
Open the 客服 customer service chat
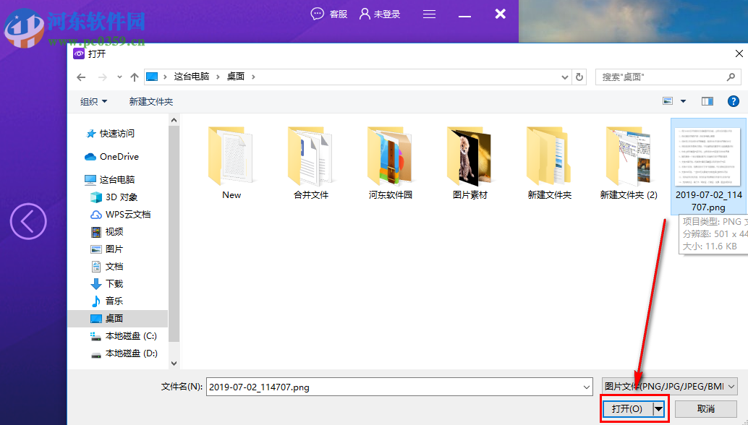329,14
